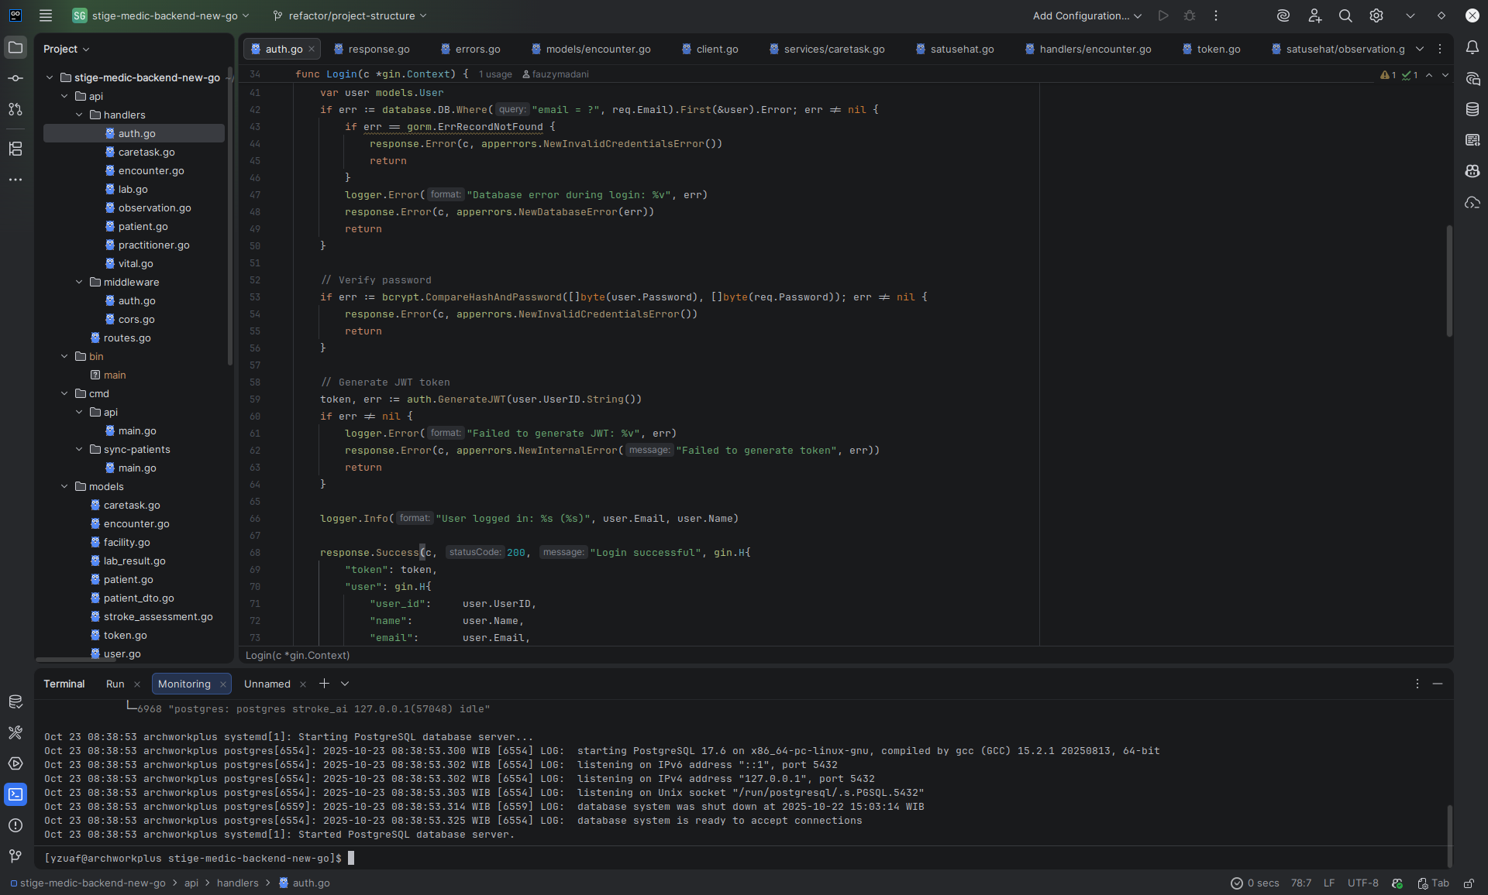
Task: Open the Commit tool window
Action: [x=15, y=79]
